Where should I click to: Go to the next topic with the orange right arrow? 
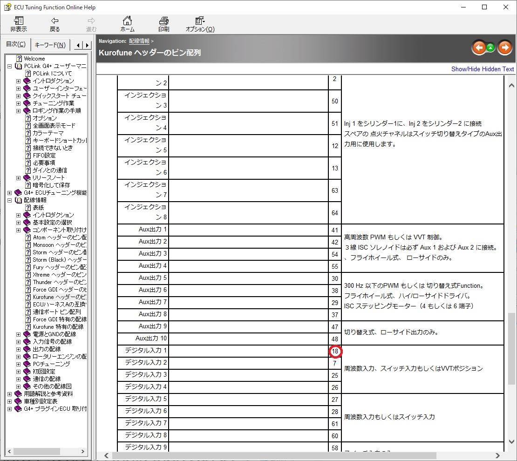505,48
